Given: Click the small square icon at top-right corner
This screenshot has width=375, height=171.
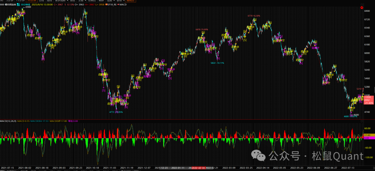Looking at the screenshot, I should tap(362, 4).
